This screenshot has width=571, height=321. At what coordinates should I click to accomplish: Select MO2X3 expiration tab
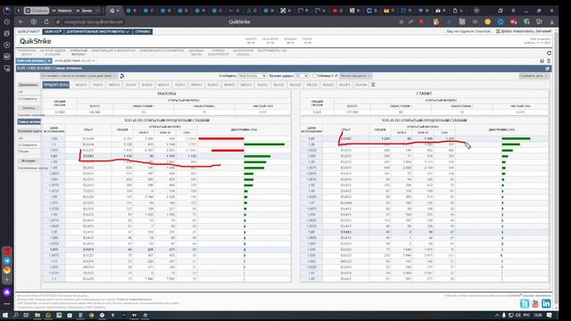coord(81,85)
